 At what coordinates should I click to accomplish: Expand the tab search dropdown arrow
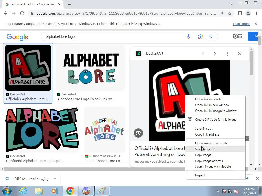pyautogui.click(x=231, y=4)
